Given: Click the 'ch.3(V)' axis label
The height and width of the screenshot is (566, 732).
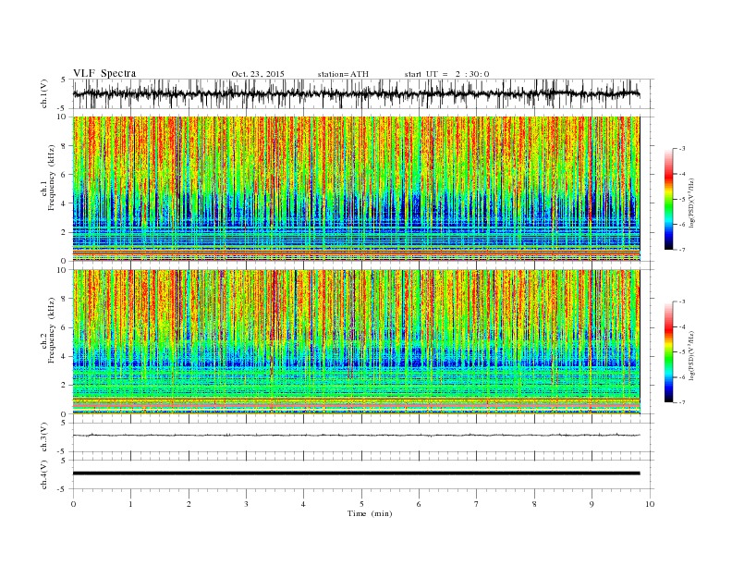Looking at the screenshot, I should (x=44, y=437).
